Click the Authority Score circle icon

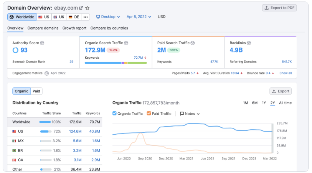pyautogui.click(x=15, y=50)
